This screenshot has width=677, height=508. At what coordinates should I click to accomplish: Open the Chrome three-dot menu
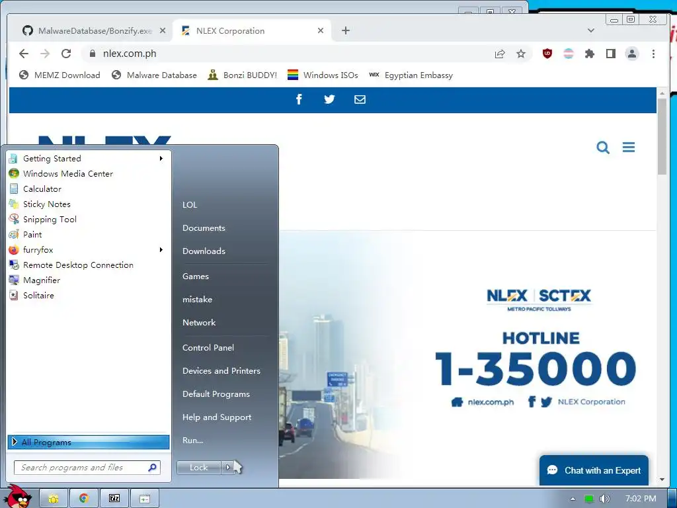pos(653,54)
